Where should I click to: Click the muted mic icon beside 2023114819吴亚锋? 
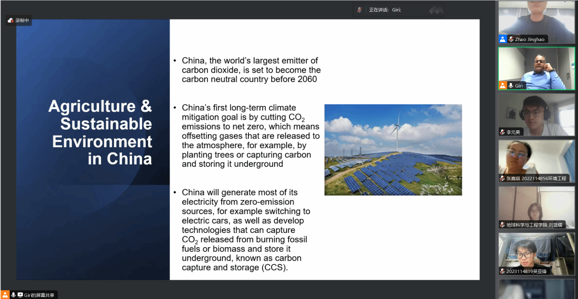(x=502, y=272)
